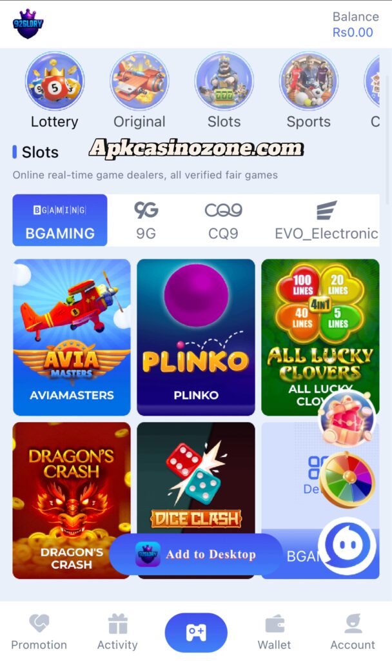Open the Promotion tab in bottom bar

[39, 633]
